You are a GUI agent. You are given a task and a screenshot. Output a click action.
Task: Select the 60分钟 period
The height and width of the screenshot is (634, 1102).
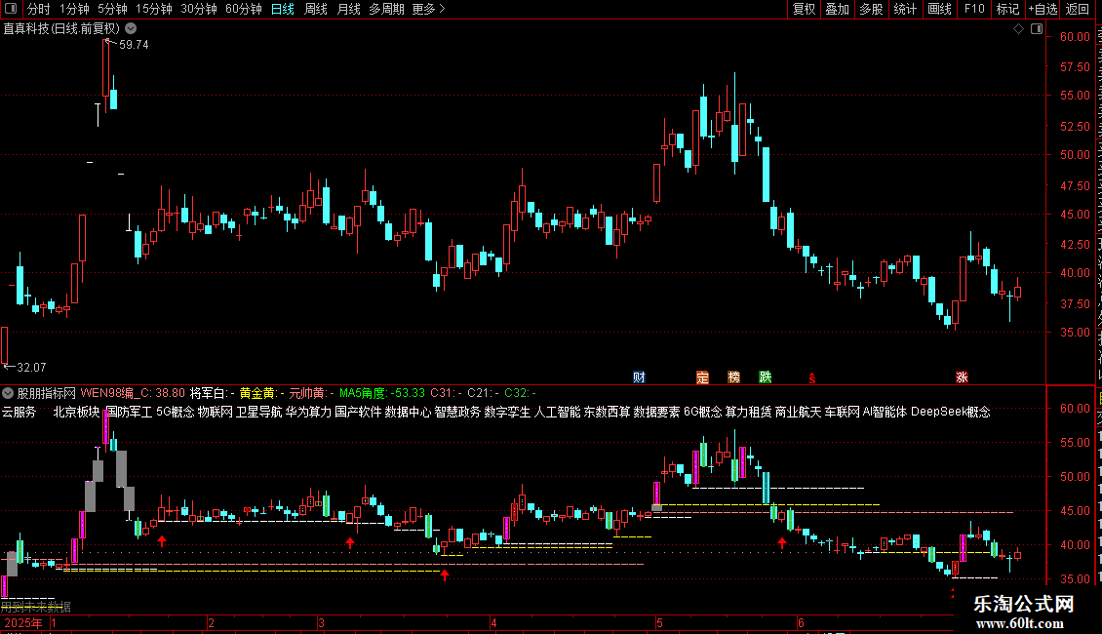(244, 9)
